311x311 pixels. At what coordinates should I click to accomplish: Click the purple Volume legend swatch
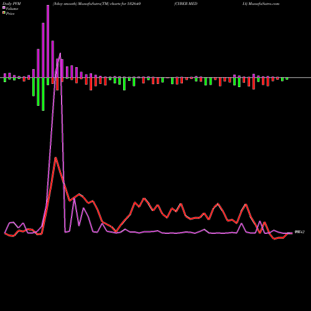4,7
